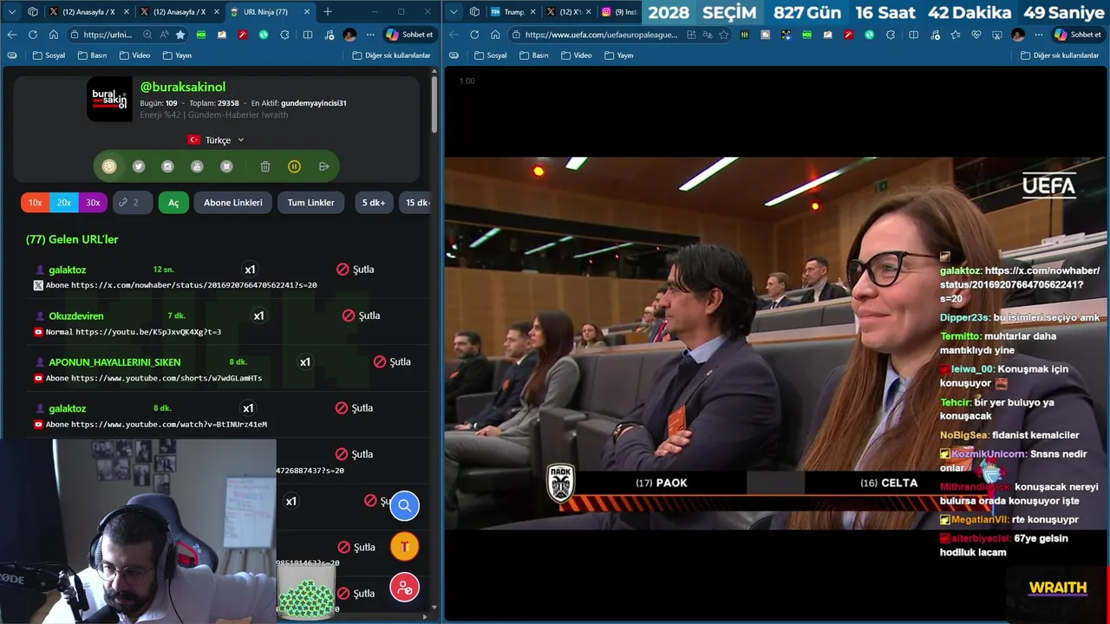Viewport: 1110px width, 624px height.
Task: Toggle the yellow pause button in URL Ninja
Action: click(294, 166)
